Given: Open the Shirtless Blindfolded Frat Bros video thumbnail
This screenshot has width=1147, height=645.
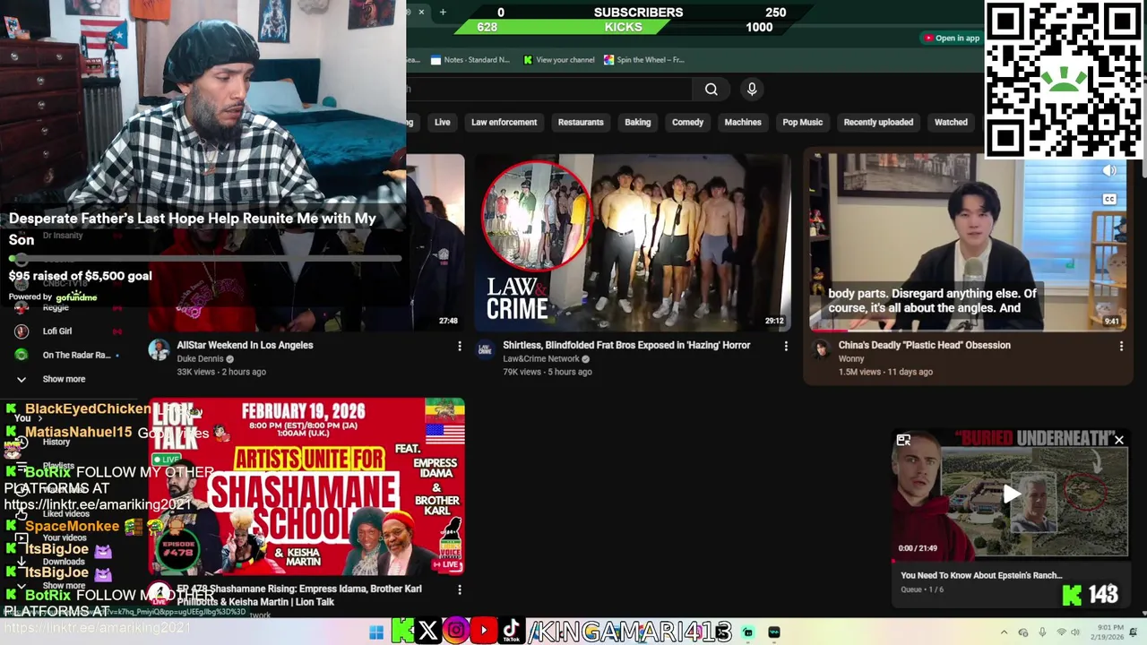Looking at the screenshot, I should point(633,242).
